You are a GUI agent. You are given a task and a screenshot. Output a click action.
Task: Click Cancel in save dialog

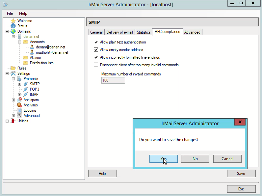pyautogui.click(x=227, y=159)
